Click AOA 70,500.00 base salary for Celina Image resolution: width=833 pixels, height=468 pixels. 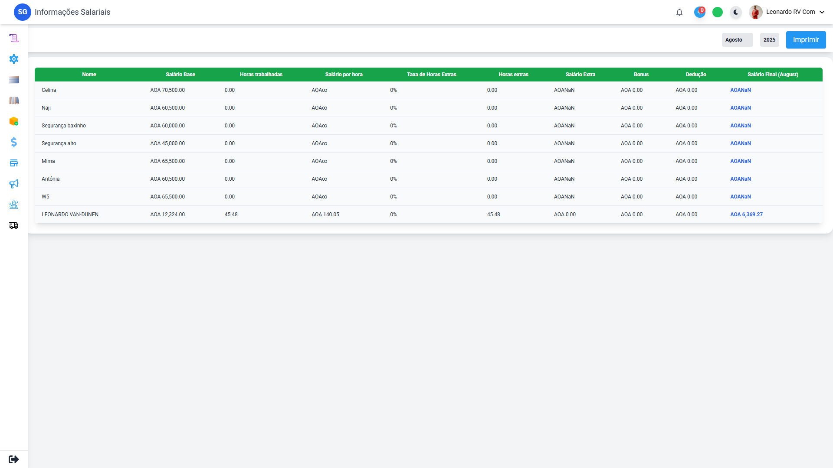pos(167,90)
